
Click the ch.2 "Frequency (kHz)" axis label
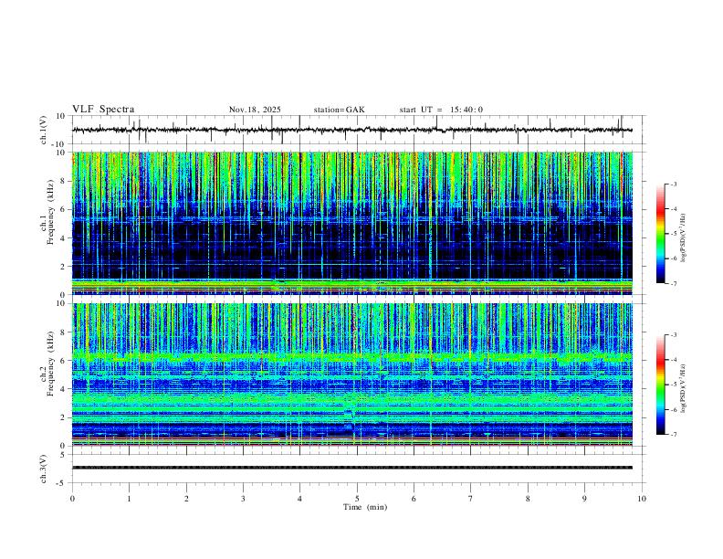51,364
